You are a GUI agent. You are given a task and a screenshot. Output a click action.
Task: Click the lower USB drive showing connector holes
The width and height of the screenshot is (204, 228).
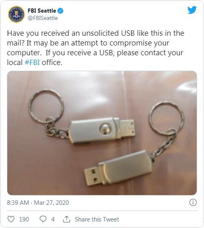pos(118,168)
